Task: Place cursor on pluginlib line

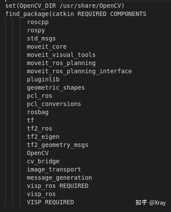Action: 43,80
